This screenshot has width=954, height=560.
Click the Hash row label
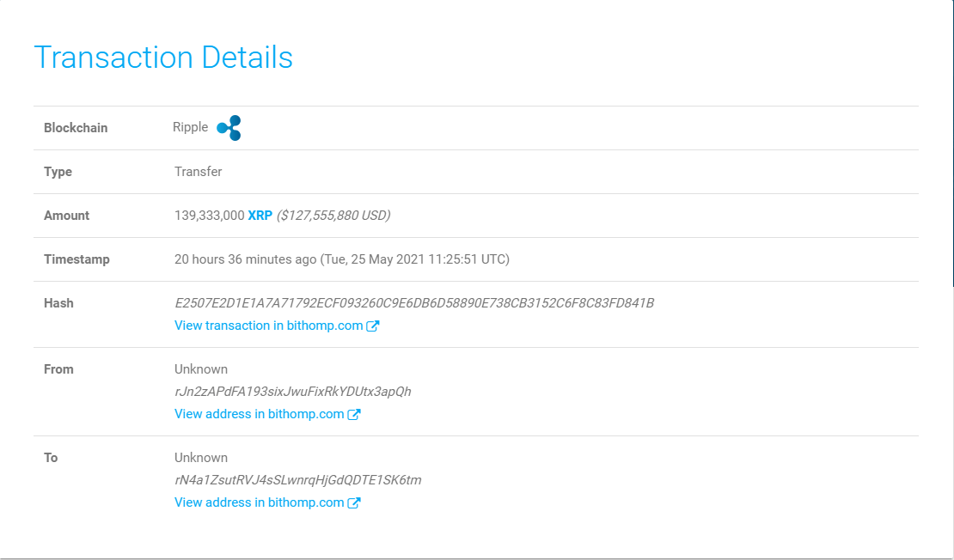click(58, 302)
